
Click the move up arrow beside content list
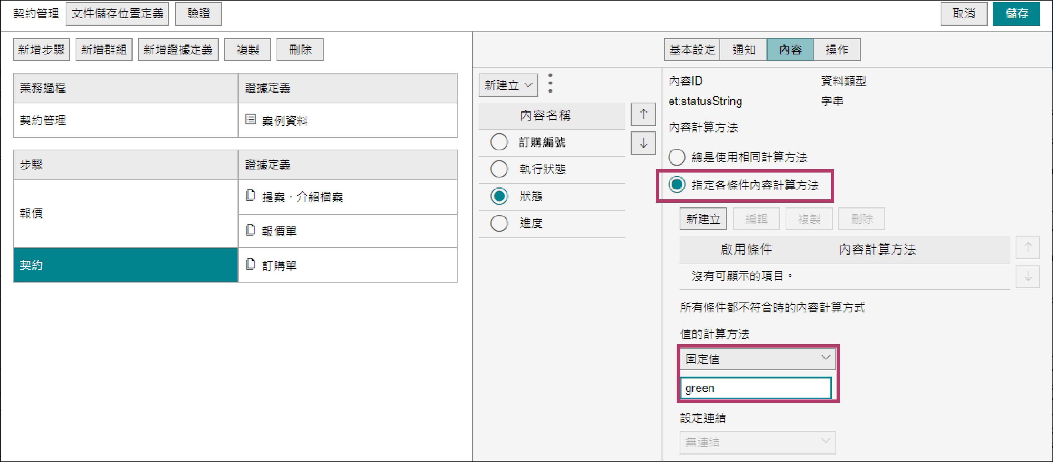[x=643, y=114]
